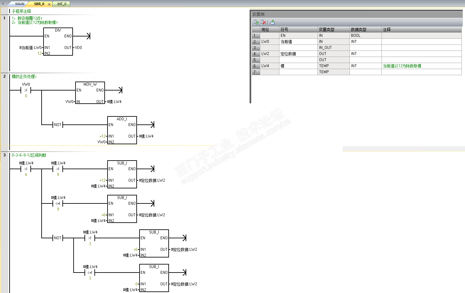Image resolution: width=465 pixels, height=293 pixels.
Task: Click the tab scroll left arrow
Action: tap(3, 4)
